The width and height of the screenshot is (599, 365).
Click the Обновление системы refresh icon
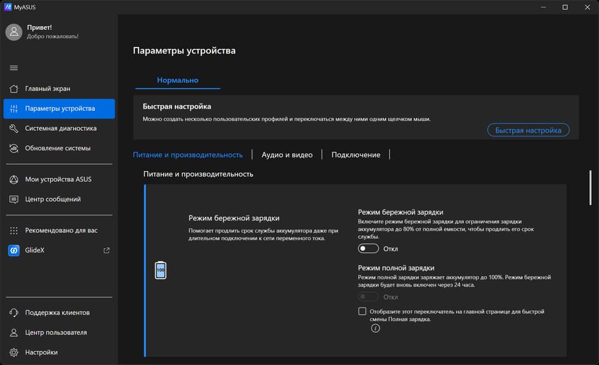click(x=14, y=148)
